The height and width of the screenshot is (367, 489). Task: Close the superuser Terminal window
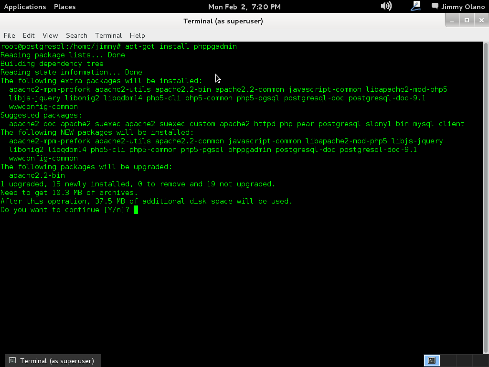[x=481, y=20]
